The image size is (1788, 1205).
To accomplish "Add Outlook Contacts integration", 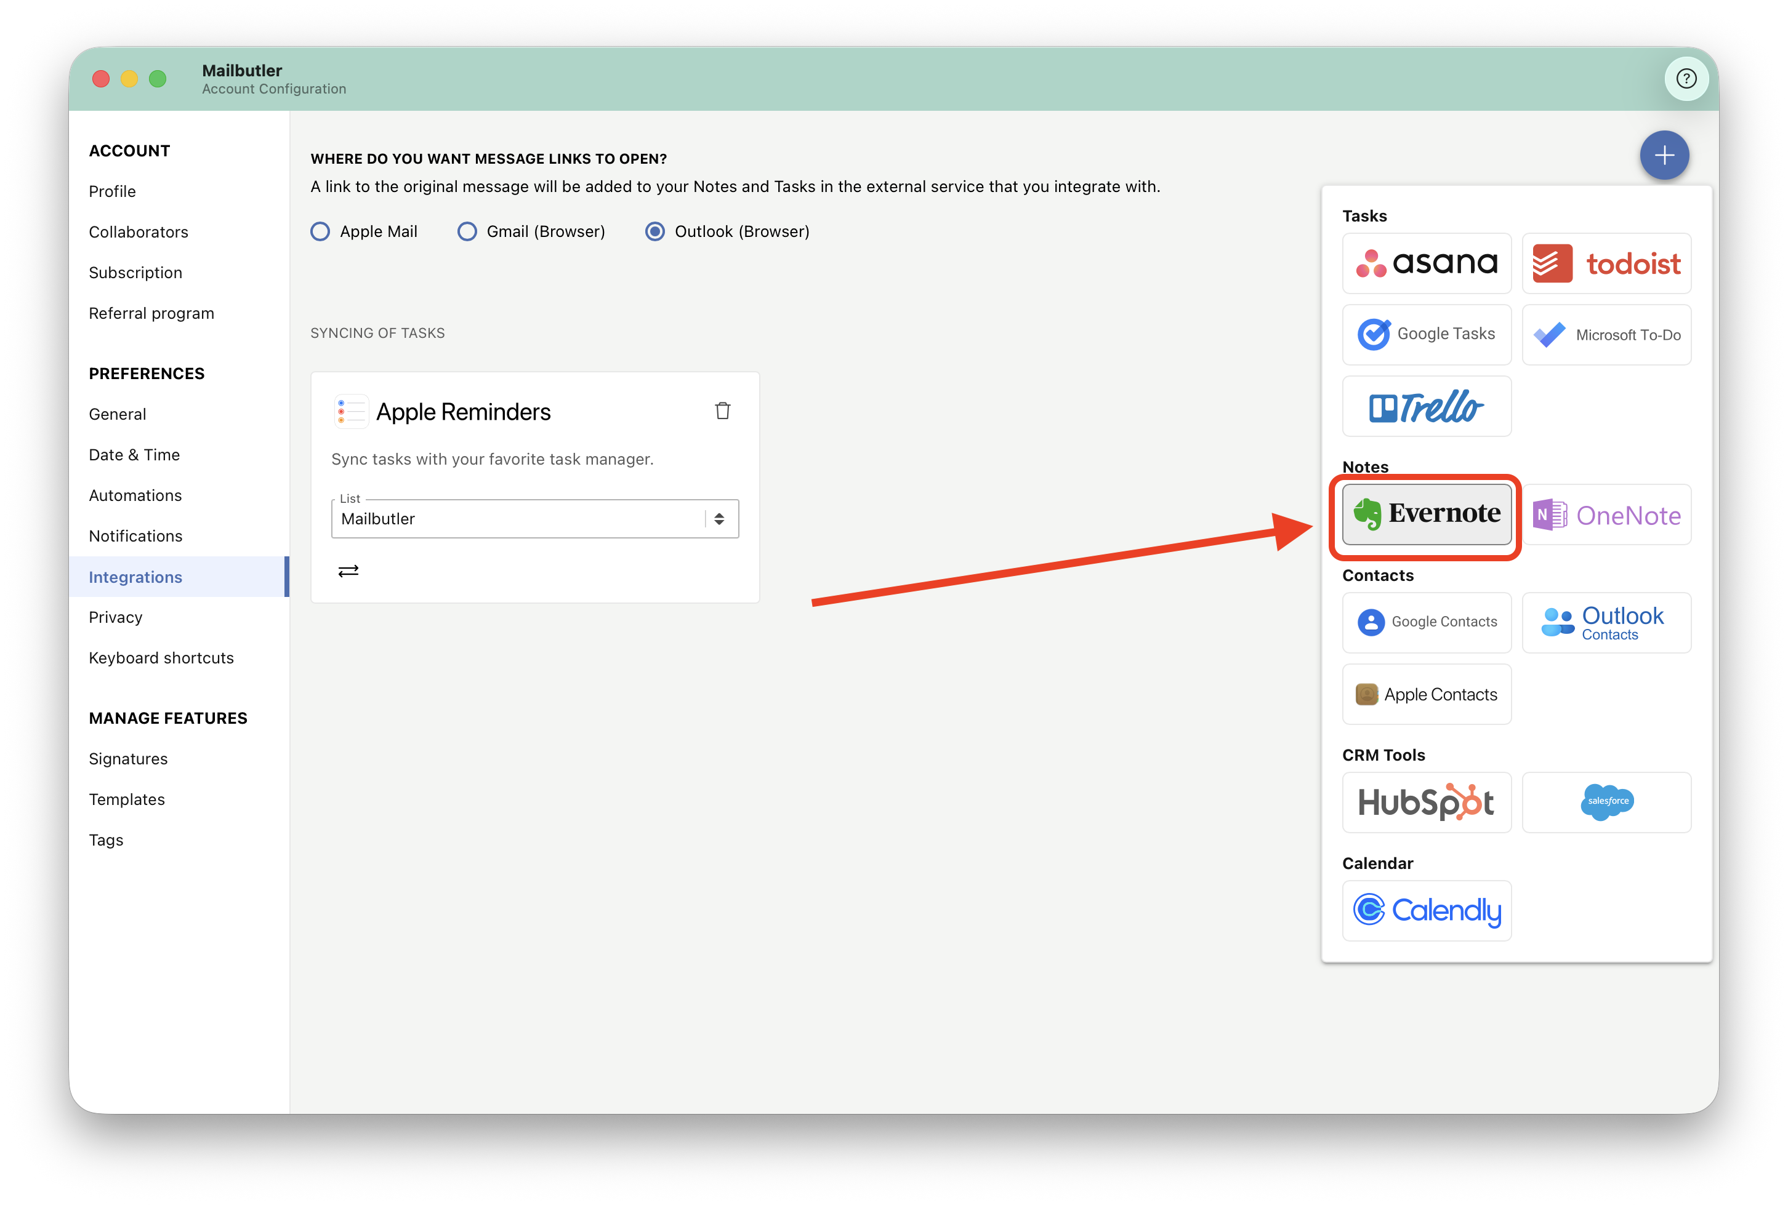I will [1606, 622].
